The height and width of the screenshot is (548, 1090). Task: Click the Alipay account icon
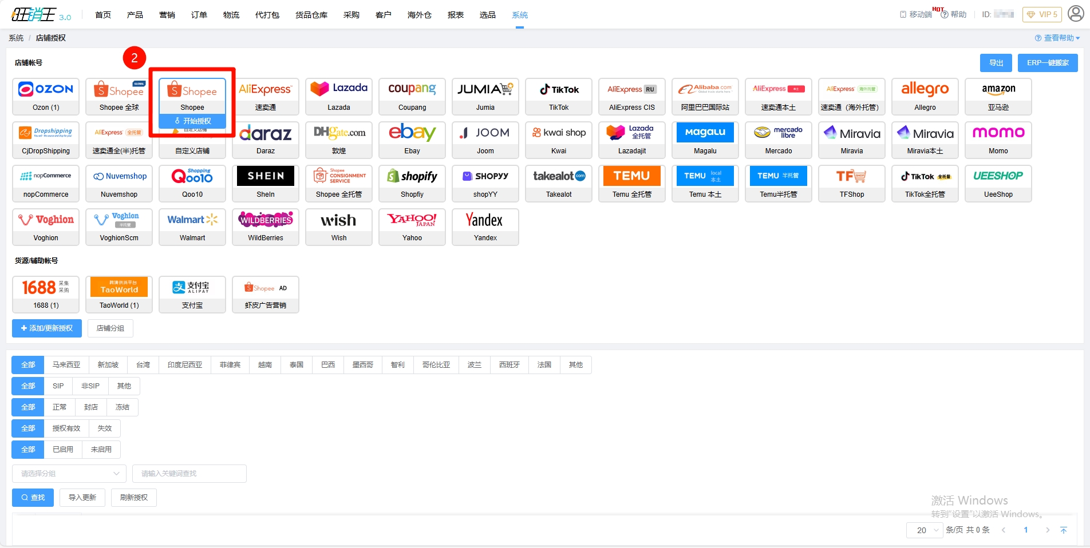pyautogui.click(x=192, y=294)
